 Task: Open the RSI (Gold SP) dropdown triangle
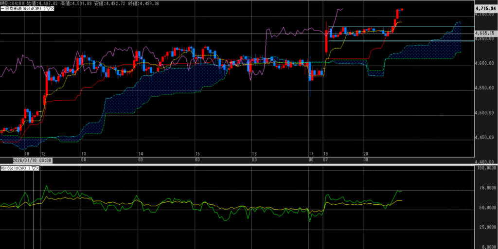(33, 168)
